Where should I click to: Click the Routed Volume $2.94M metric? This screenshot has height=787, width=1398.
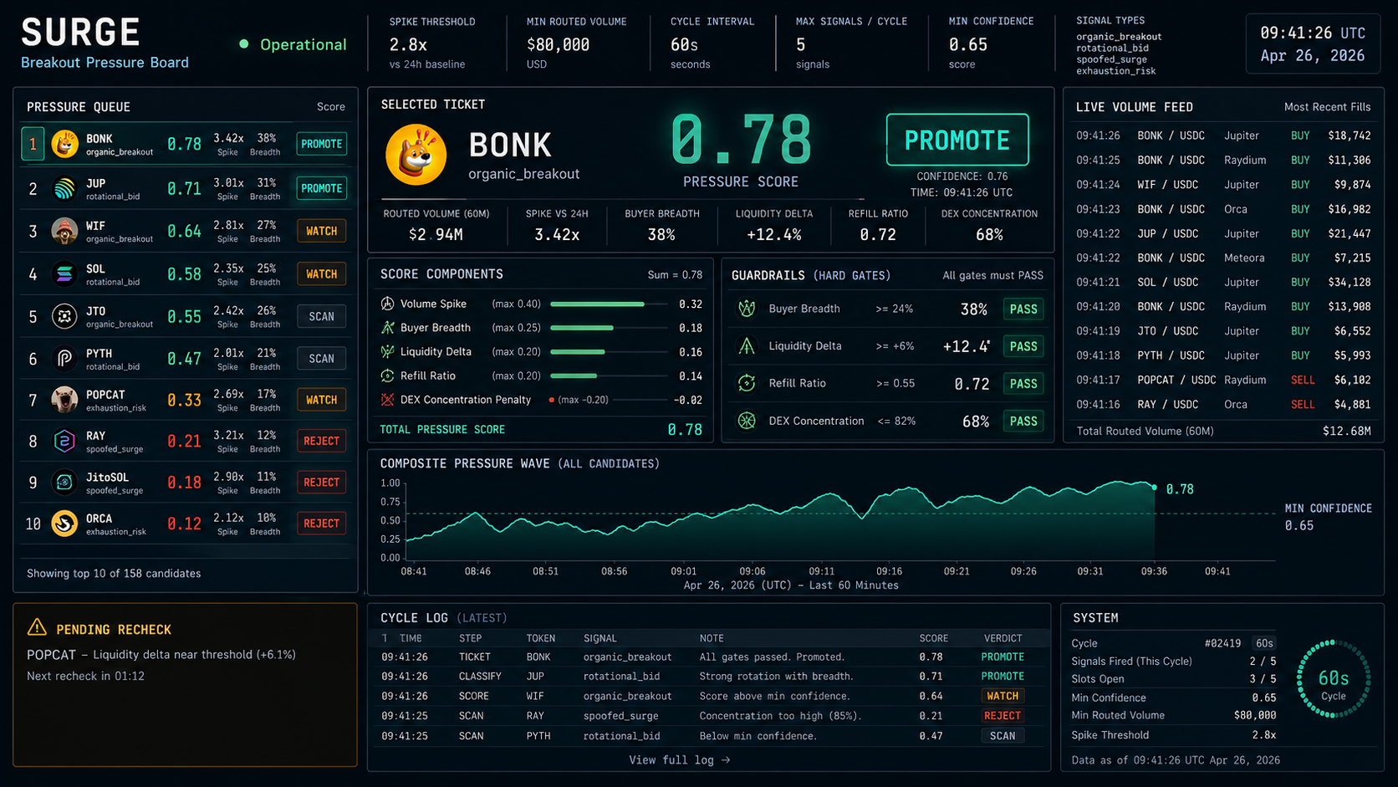coord(436,226)
